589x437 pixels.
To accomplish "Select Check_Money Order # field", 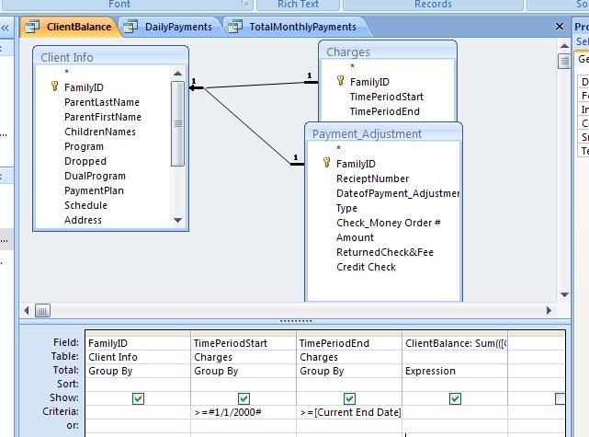I will click(x=389, y=223).
